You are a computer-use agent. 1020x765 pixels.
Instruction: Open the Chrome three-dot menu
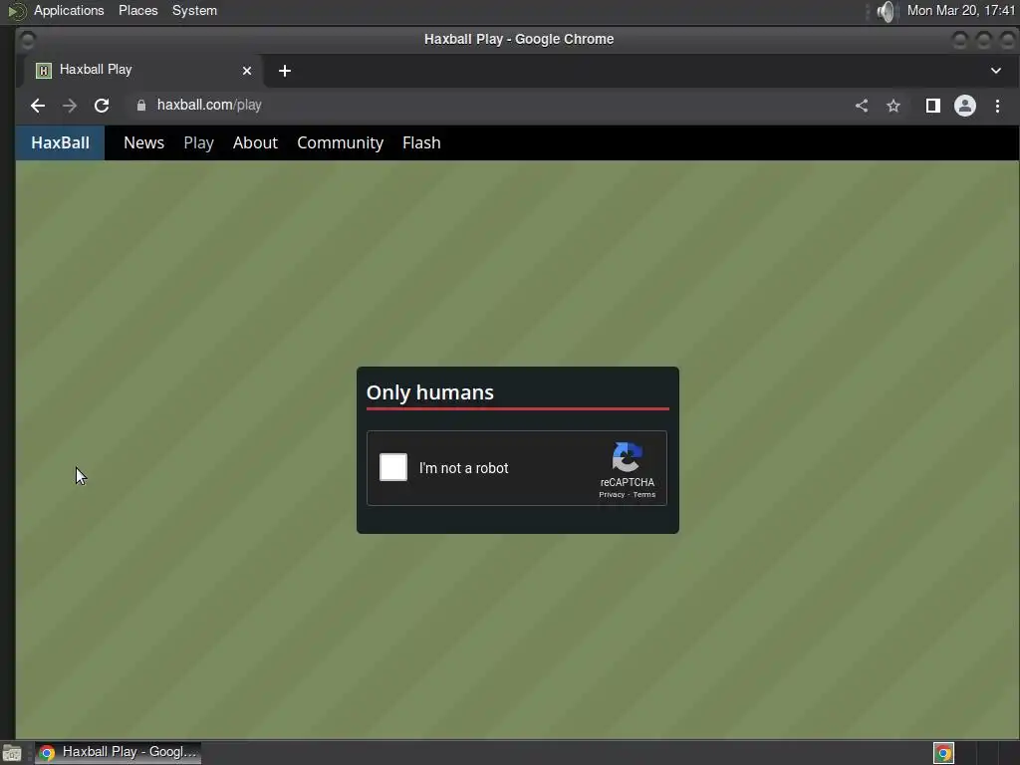tap(997, 106)
